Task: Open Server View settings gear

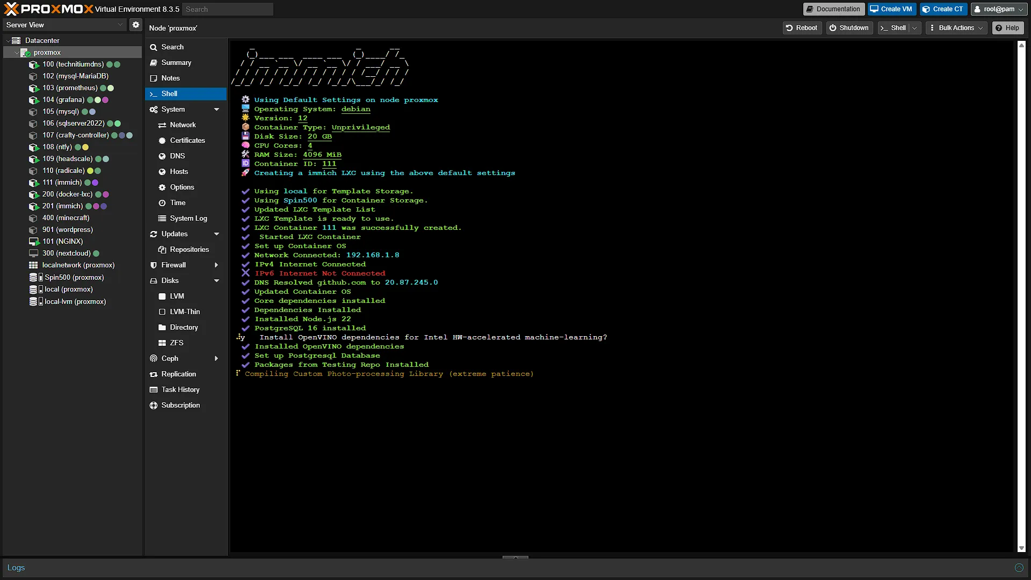Action: click(x=136, y=25)
